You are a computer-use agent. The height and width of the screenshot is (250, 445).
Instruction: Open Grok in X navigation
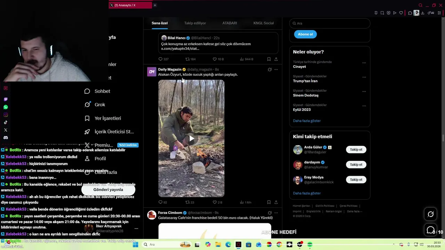95,105
